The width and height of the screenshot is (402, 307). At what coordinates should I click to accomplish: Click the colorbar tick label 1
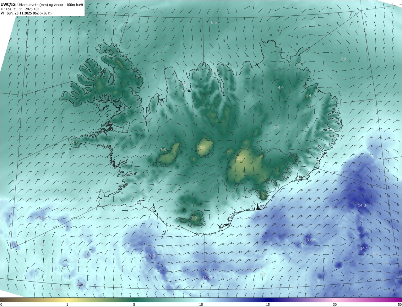[67, 304]
